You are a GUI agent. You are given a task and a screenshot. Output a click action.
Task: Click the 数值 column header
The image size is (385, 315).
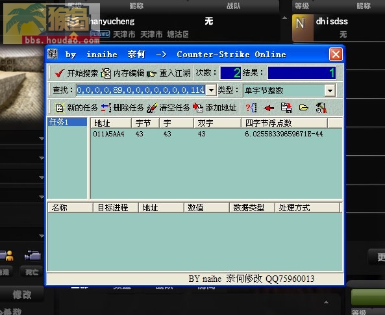[x=206, y=208]
